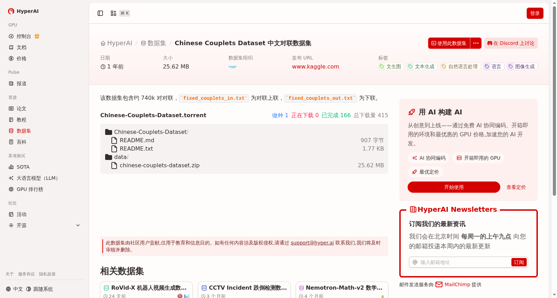Open the 跟随系统 theme selector
Screen dimensions: 557x298
(40, 289)
